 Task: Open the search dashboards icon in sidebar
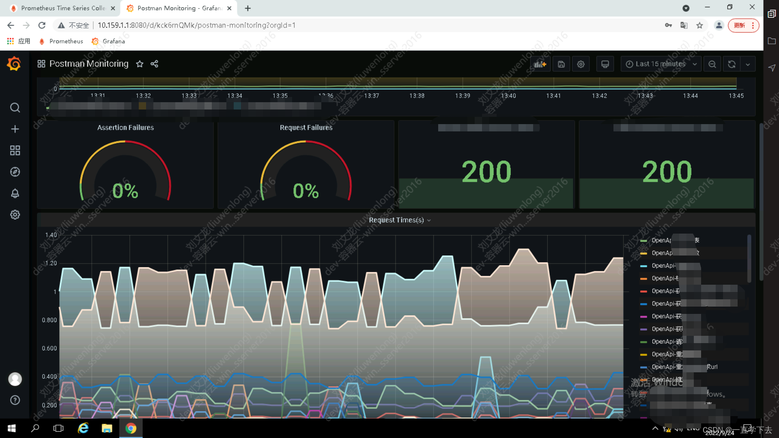coord(15,107)
